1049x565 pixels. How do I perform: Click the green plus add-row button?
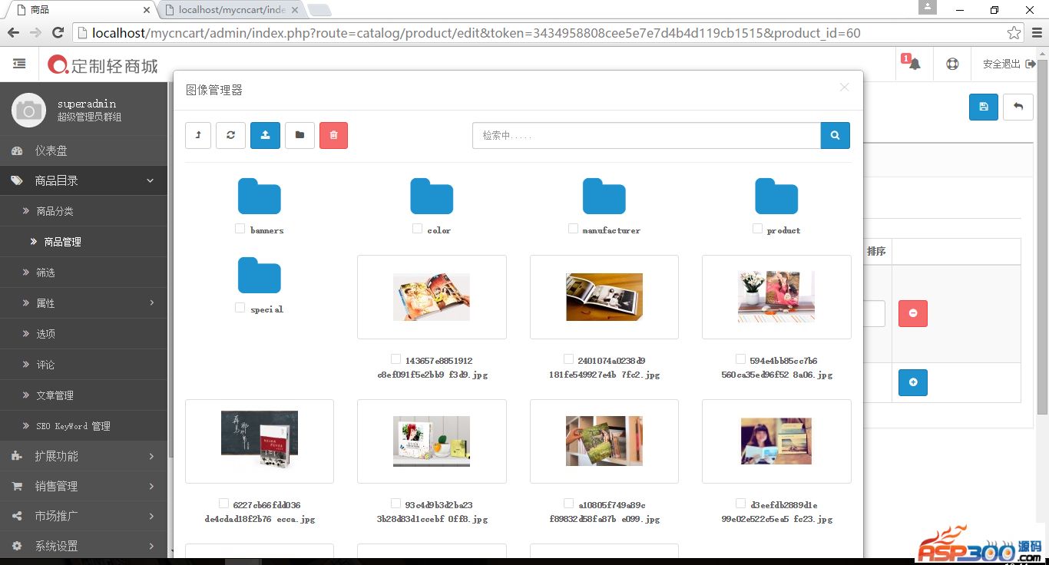(912, 382)
